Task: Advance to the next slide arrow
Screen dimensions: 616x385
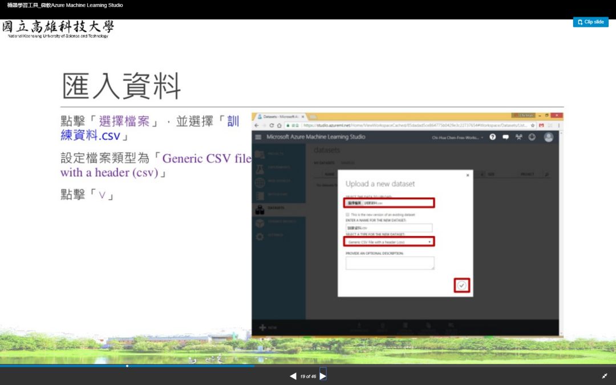Action: coord(323,376)
